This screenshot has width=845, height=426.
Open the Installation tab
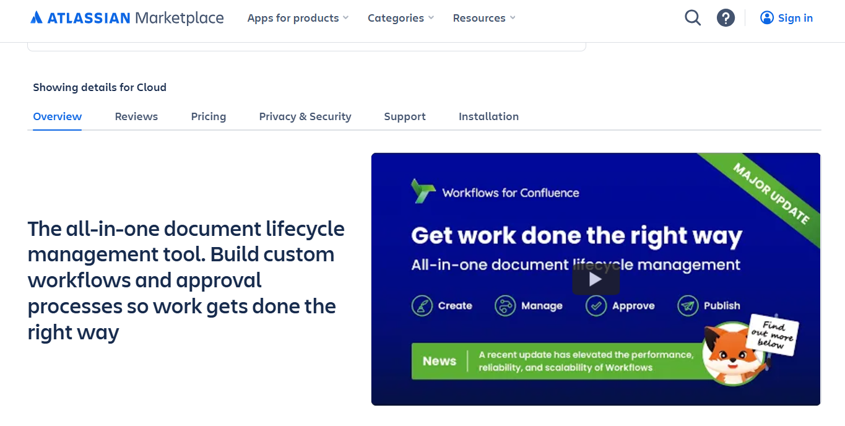coord(488,116)
